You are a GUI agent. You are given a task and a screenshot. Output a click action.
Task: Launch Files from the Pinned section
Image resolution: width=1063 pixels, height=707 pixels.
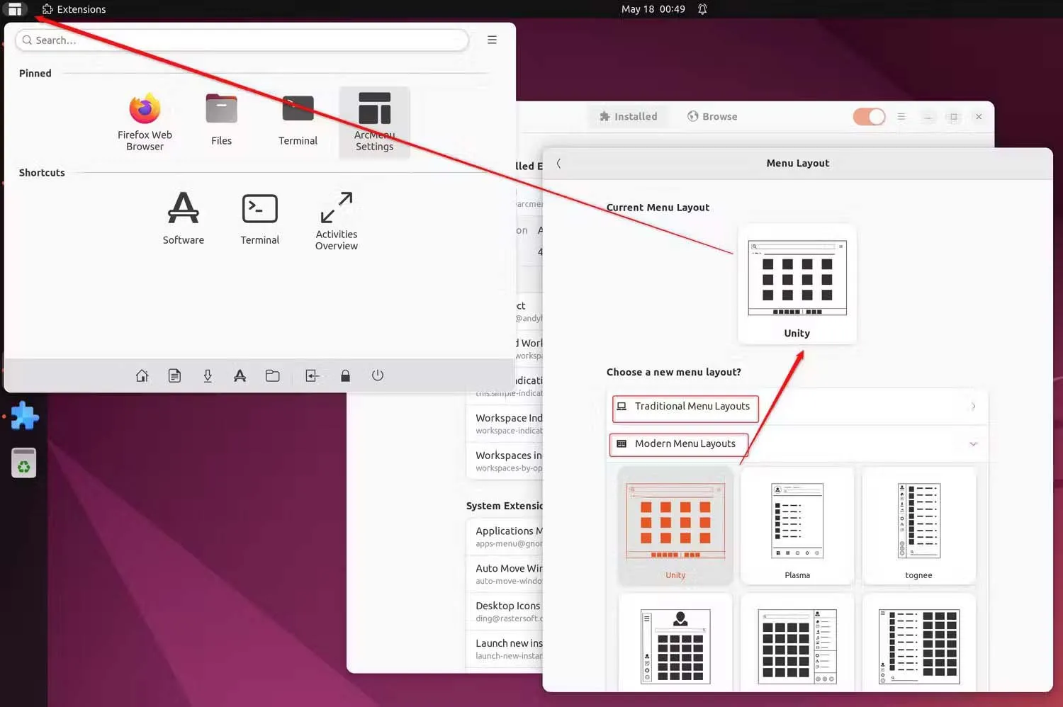click(221, 120)
